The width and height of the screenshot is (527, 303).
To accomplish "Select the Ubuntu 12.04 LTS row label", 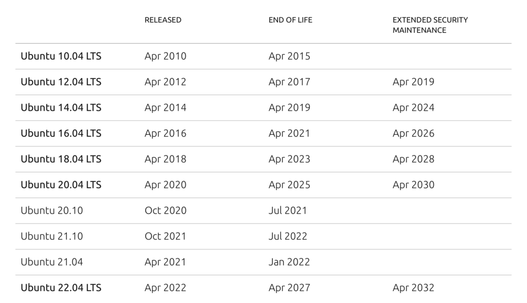I will (61, 82).
